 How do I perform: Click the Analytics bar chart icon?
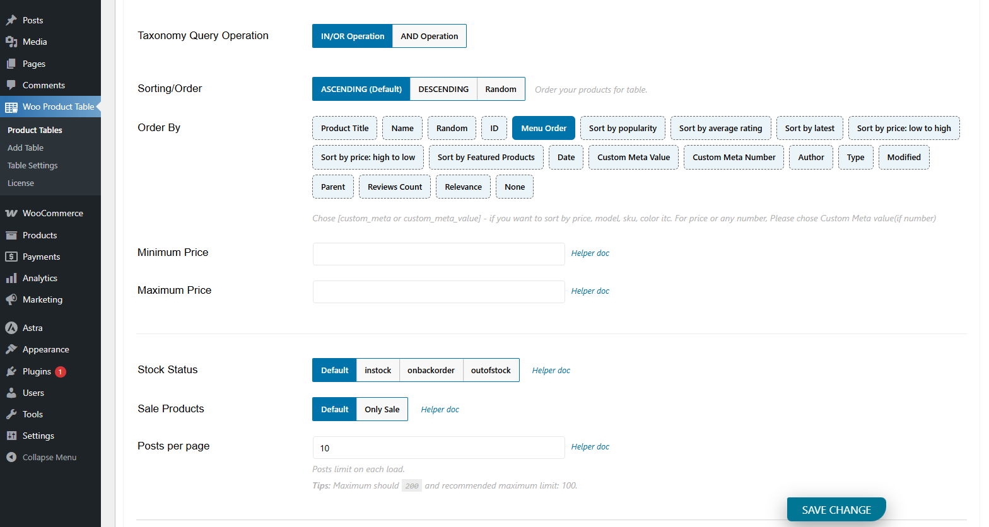[11, 278]
